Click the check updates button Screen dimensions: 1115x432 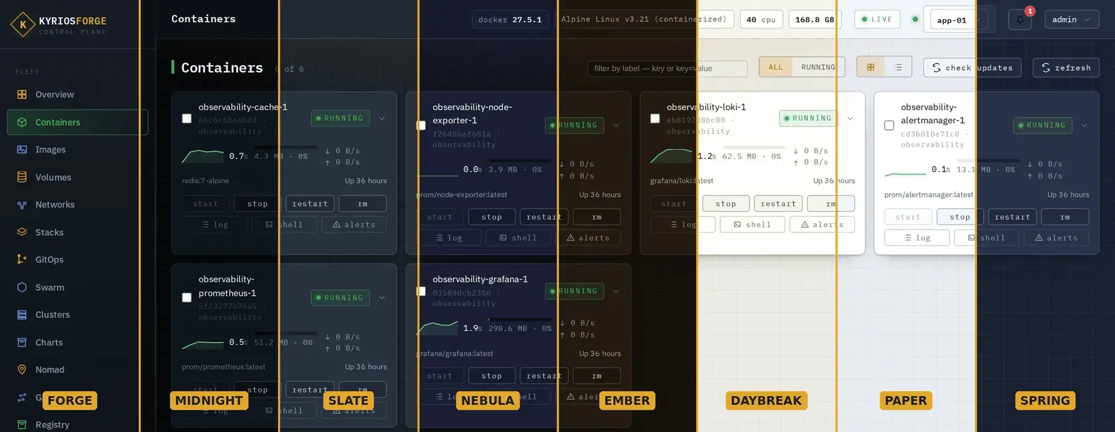point(972,67)
